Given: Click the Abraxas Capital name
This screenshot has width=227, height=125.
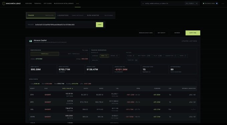Looking at the screenshot, I should point(40,40).
